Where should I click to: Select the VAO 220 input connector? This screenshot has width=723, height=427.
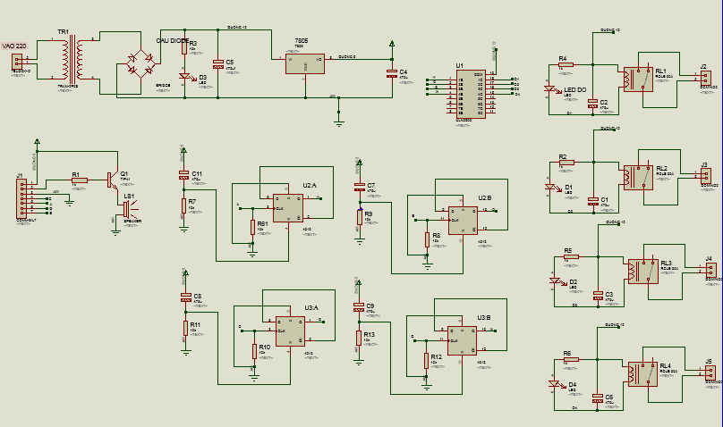pyautogui.click(x=17, y=61)
